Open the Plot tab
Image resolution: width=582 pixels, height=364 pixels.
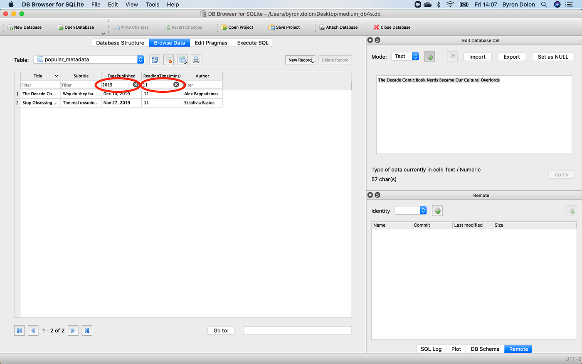456,349
